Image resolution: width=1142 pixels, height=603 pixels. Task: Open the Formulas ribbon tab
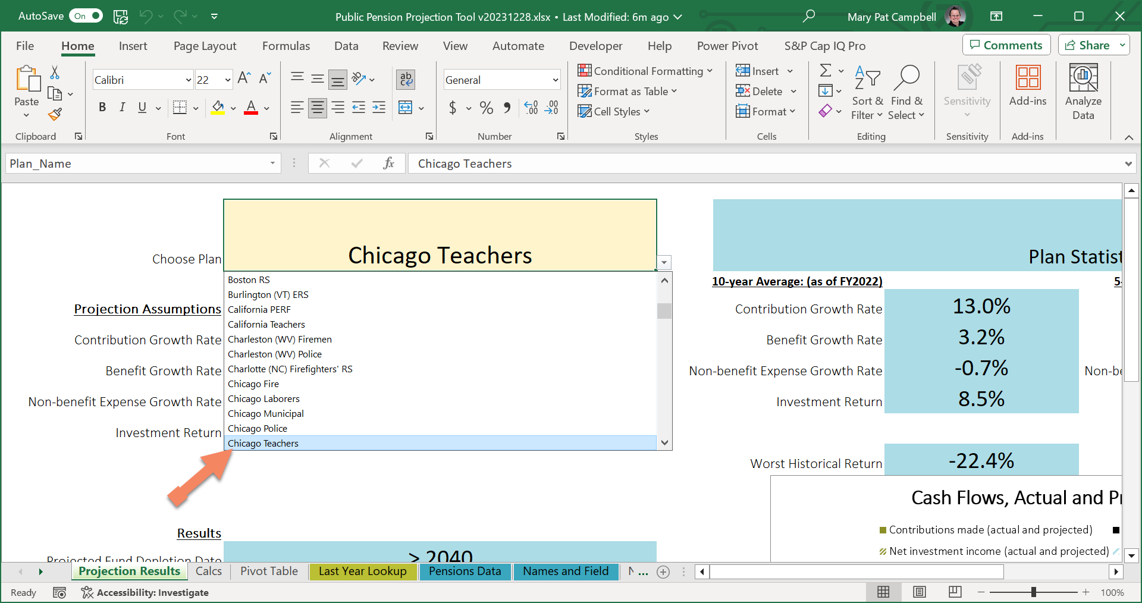(x=286, y=46)
